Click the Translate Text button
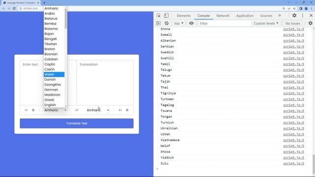The width and height of the screenshot is (315, 177). [77, 123]
